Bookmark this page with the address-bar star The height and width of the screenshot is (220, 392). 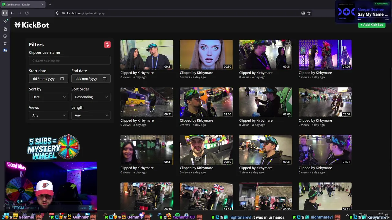pos(309,13)
